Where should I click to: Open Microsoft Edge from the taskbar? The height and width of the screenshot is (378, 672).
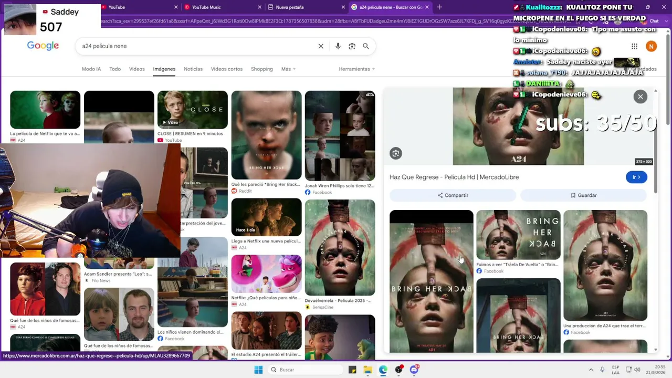[x=383, y=370]
